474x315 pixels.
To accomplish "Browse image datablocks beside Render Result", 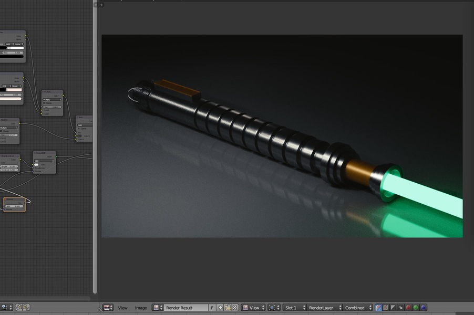I will click(x=158, y=308).
